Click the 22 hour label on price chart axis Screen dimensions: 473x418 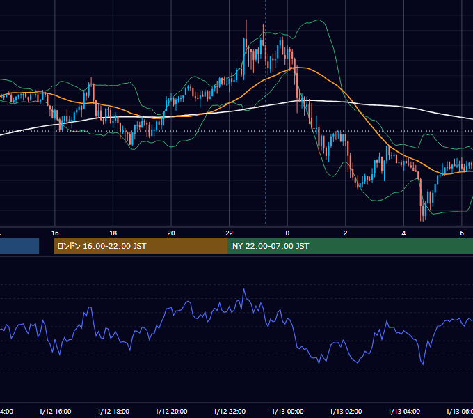click(x=230, y=233)
